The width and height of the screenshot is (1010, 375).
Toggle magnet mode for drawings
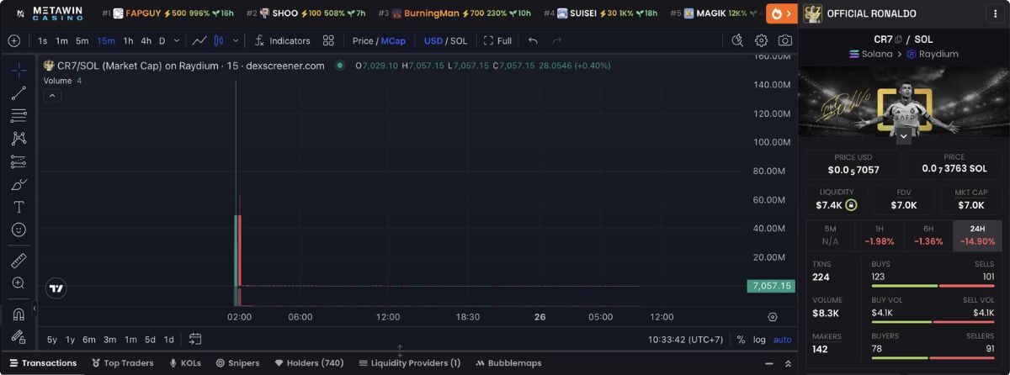pyautogui.click(x=19, y=314)
